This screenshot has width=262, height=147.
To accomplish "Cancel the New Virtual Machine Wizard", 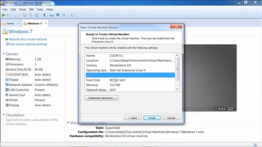I will [x=171, y=118].
